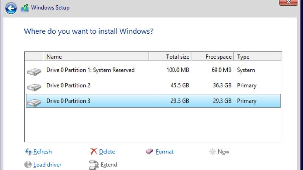Click the Primary type of Partition 2
Viewport: 303px width, 170px height.
click(247, 86)
